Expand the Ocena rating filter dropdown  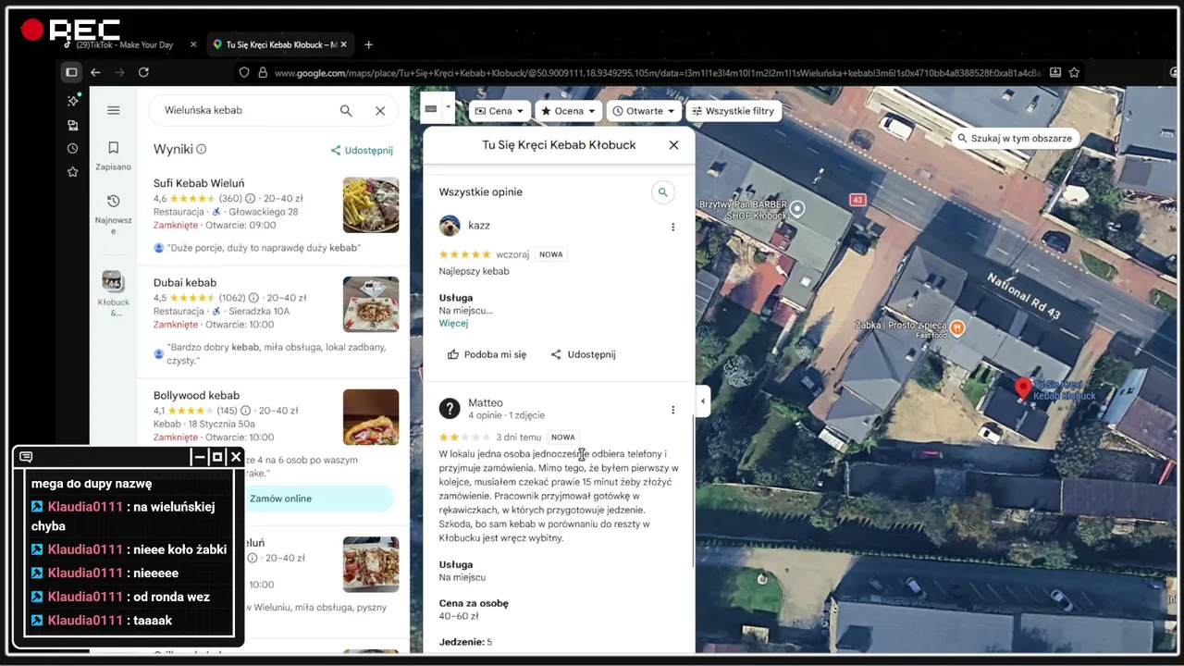(x=568, y=111)
